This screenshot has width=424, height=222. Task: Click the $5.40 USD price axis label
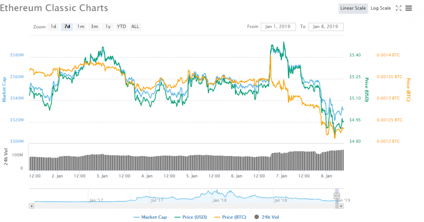(x=355, y=55)
